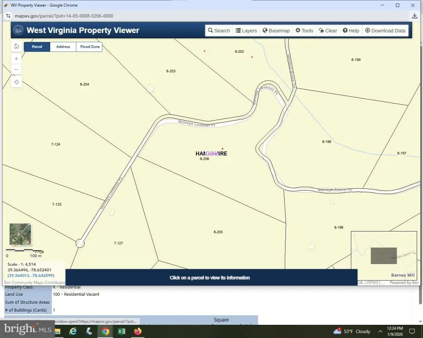The width and height of the screenshot is (423, 338).
Task: Switch to Flood Zone mode
Action: coord(90,47)
